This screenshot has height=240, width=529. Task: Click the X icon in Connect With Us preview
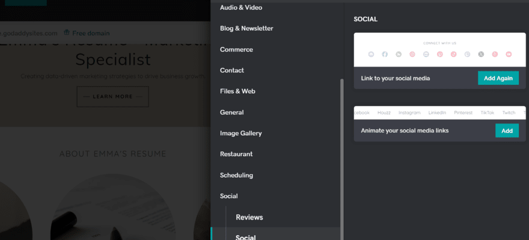481,54
